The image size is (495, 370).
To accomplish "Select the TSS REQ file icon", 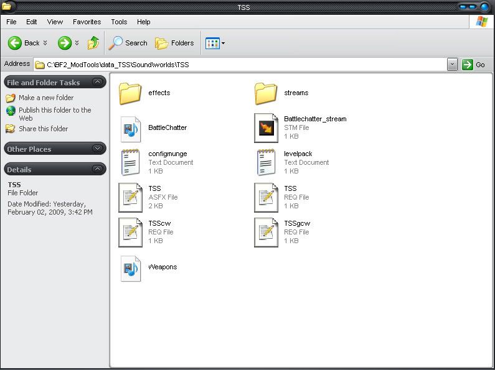I will coord(266,198).
